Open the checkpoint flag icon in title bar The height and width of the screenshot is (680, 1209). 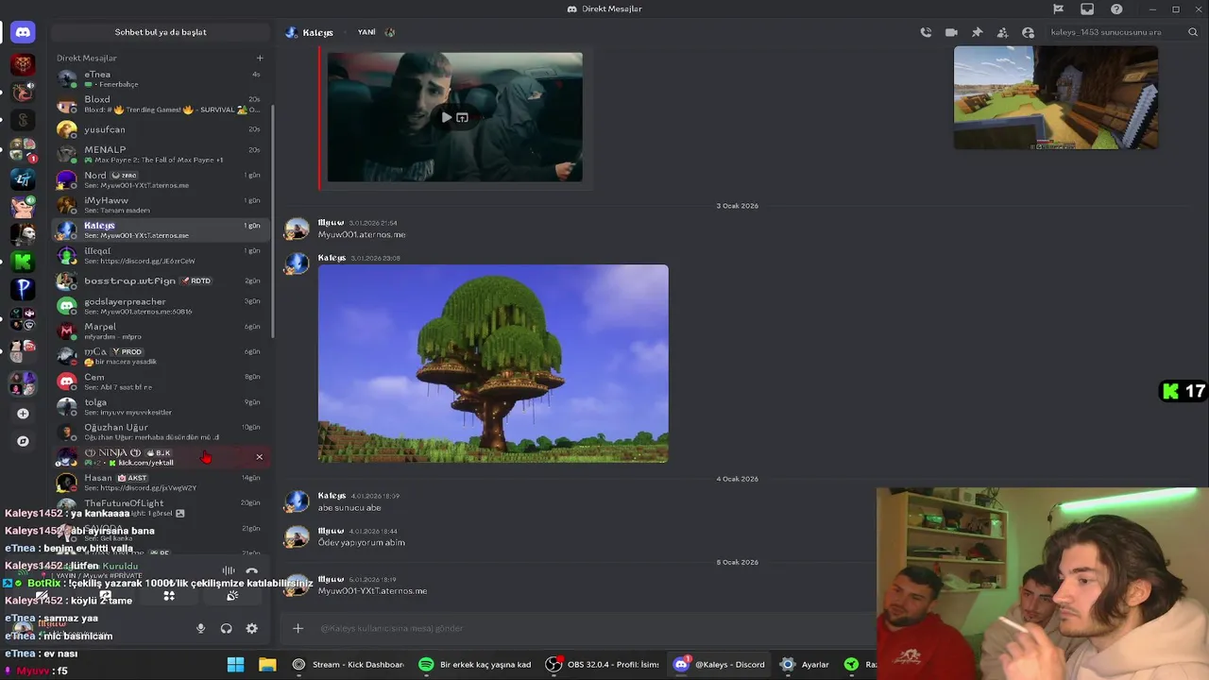pyautogui.click(x=1058, y=9)
